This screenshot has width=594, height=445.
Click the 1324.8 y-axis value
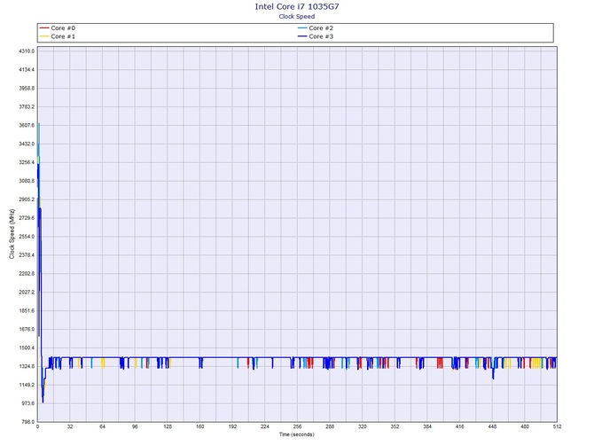pos(27,367)
